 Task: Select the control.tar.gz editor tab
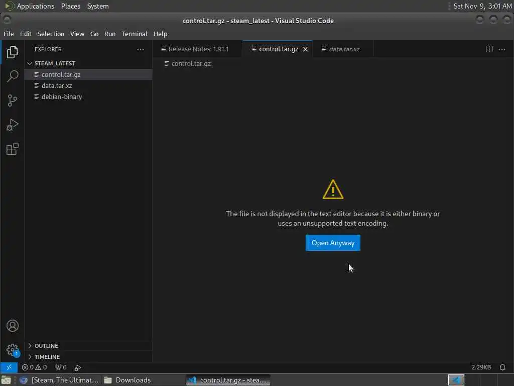(278, 49)
